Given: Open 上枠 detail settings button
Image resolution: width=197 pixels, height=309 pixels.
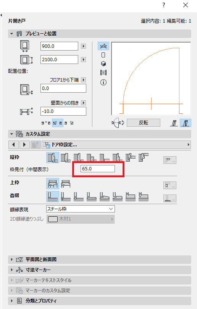Looking at the screenshot, I should click(170, 185).
